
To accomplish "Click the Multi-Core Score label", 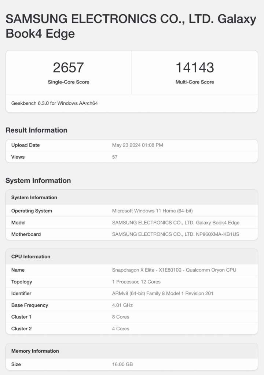I will click(x=195, y=82).
